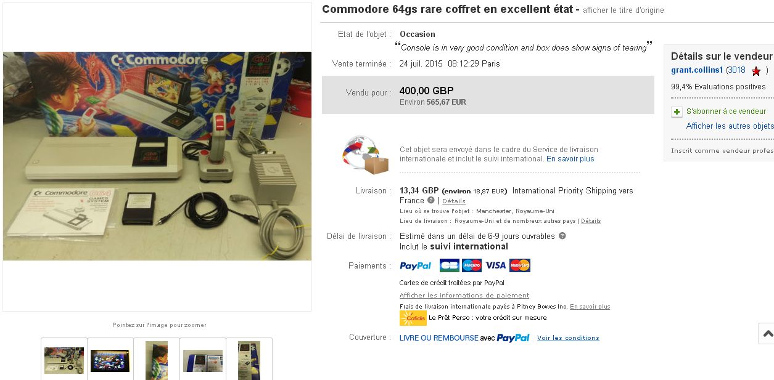774x380 pixels.
Task: Select the first product thumbnail
Action: (64, 360)
